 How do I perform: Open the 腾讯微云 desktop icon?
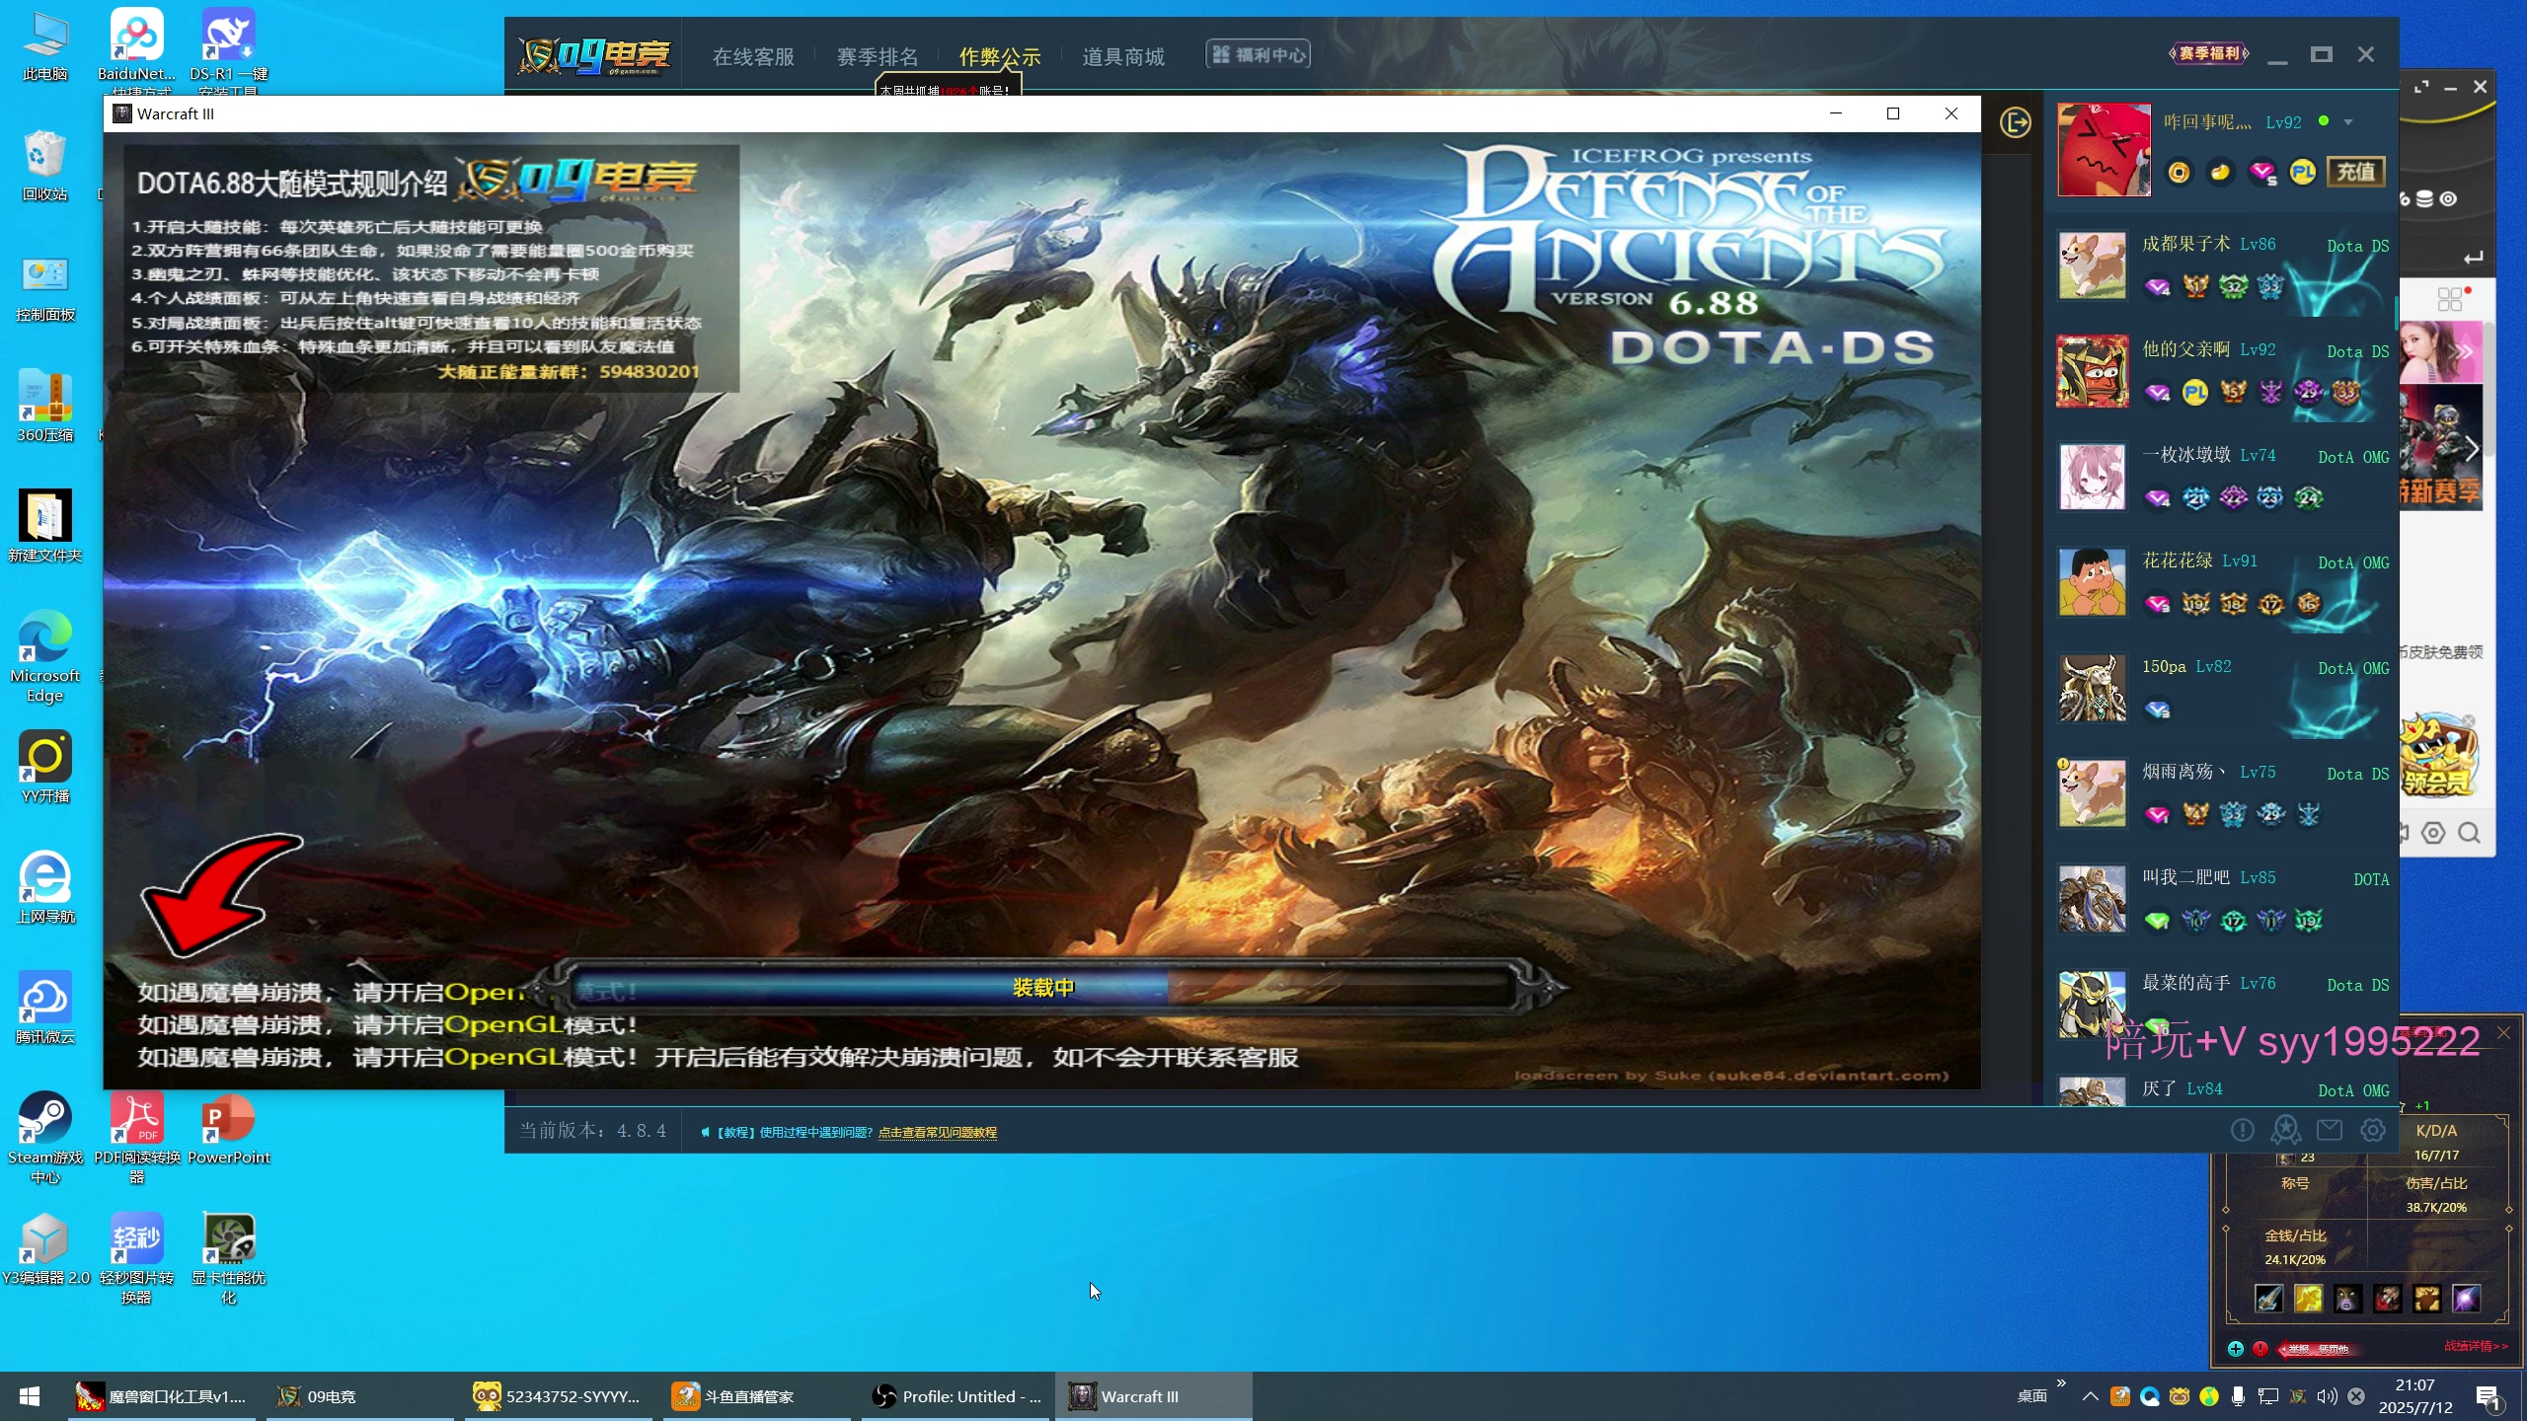(44, 1008)
